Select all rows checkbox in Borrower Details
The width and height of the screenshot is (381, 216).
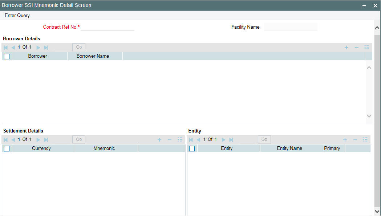[7, 56]
